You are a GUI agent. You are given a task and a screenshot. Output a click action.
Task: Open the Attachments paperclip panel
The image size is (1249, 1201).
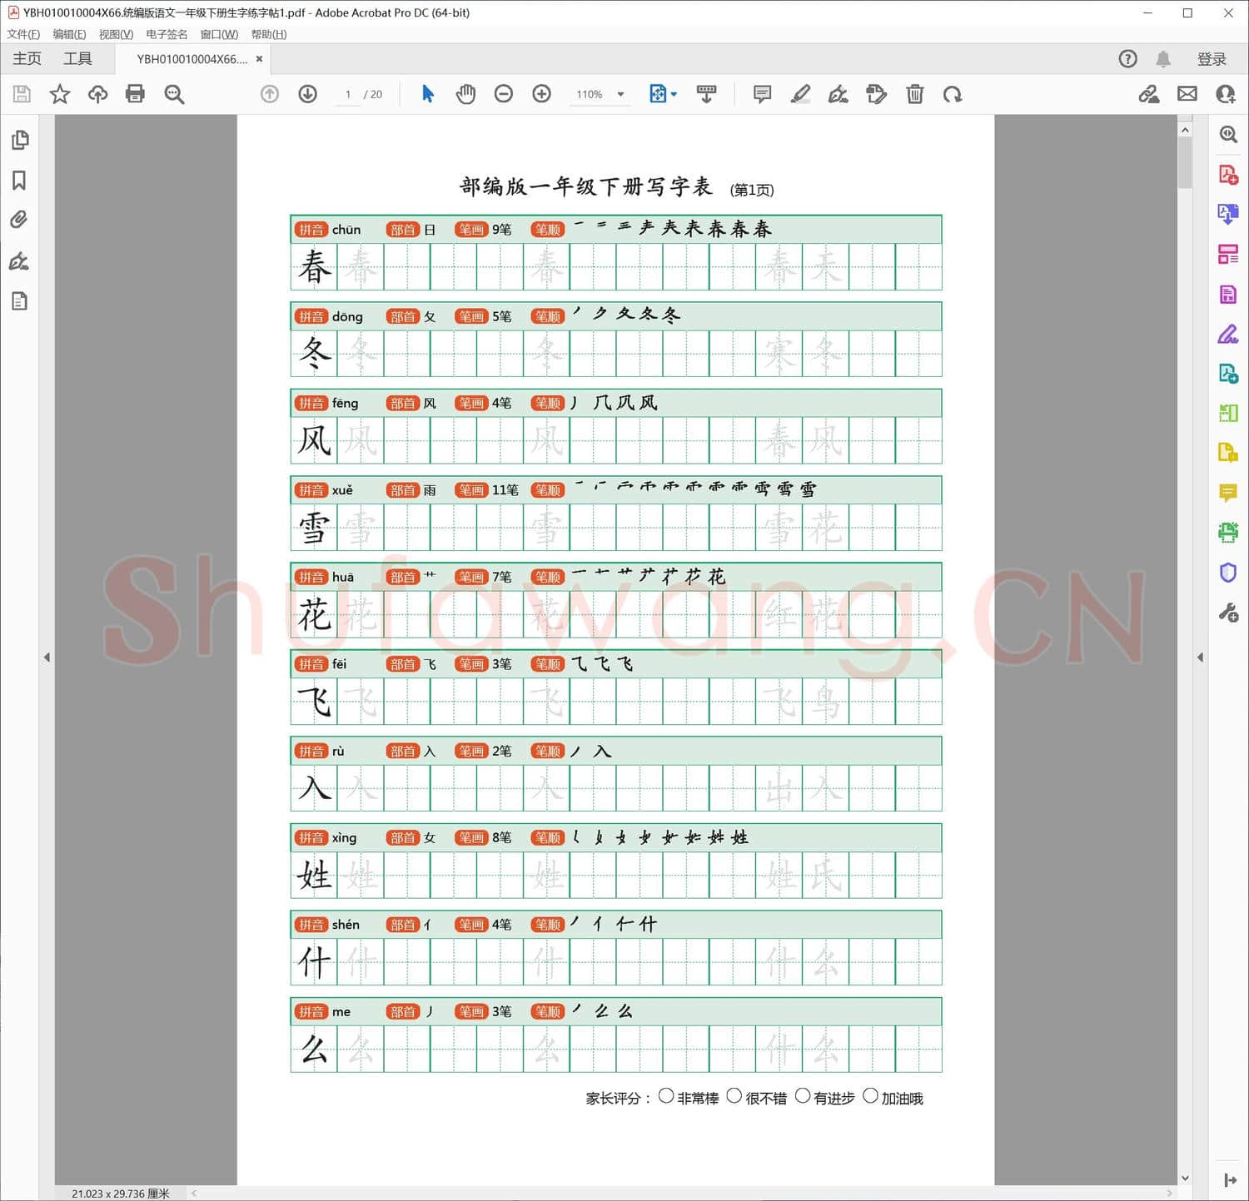click(x=19, y=220)
